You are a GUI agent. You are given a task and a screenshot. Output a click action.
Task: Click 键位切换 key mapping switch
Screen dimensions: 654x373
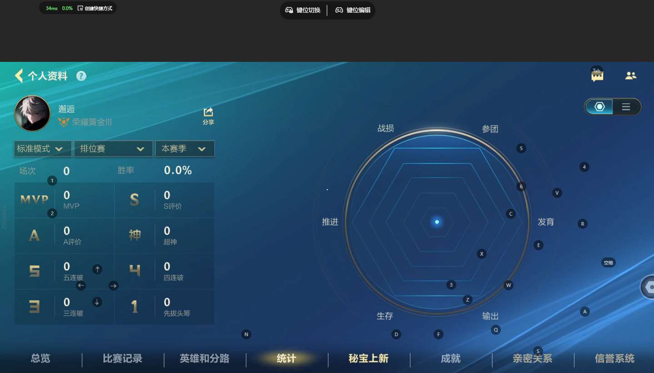click(x=303, y=10)
